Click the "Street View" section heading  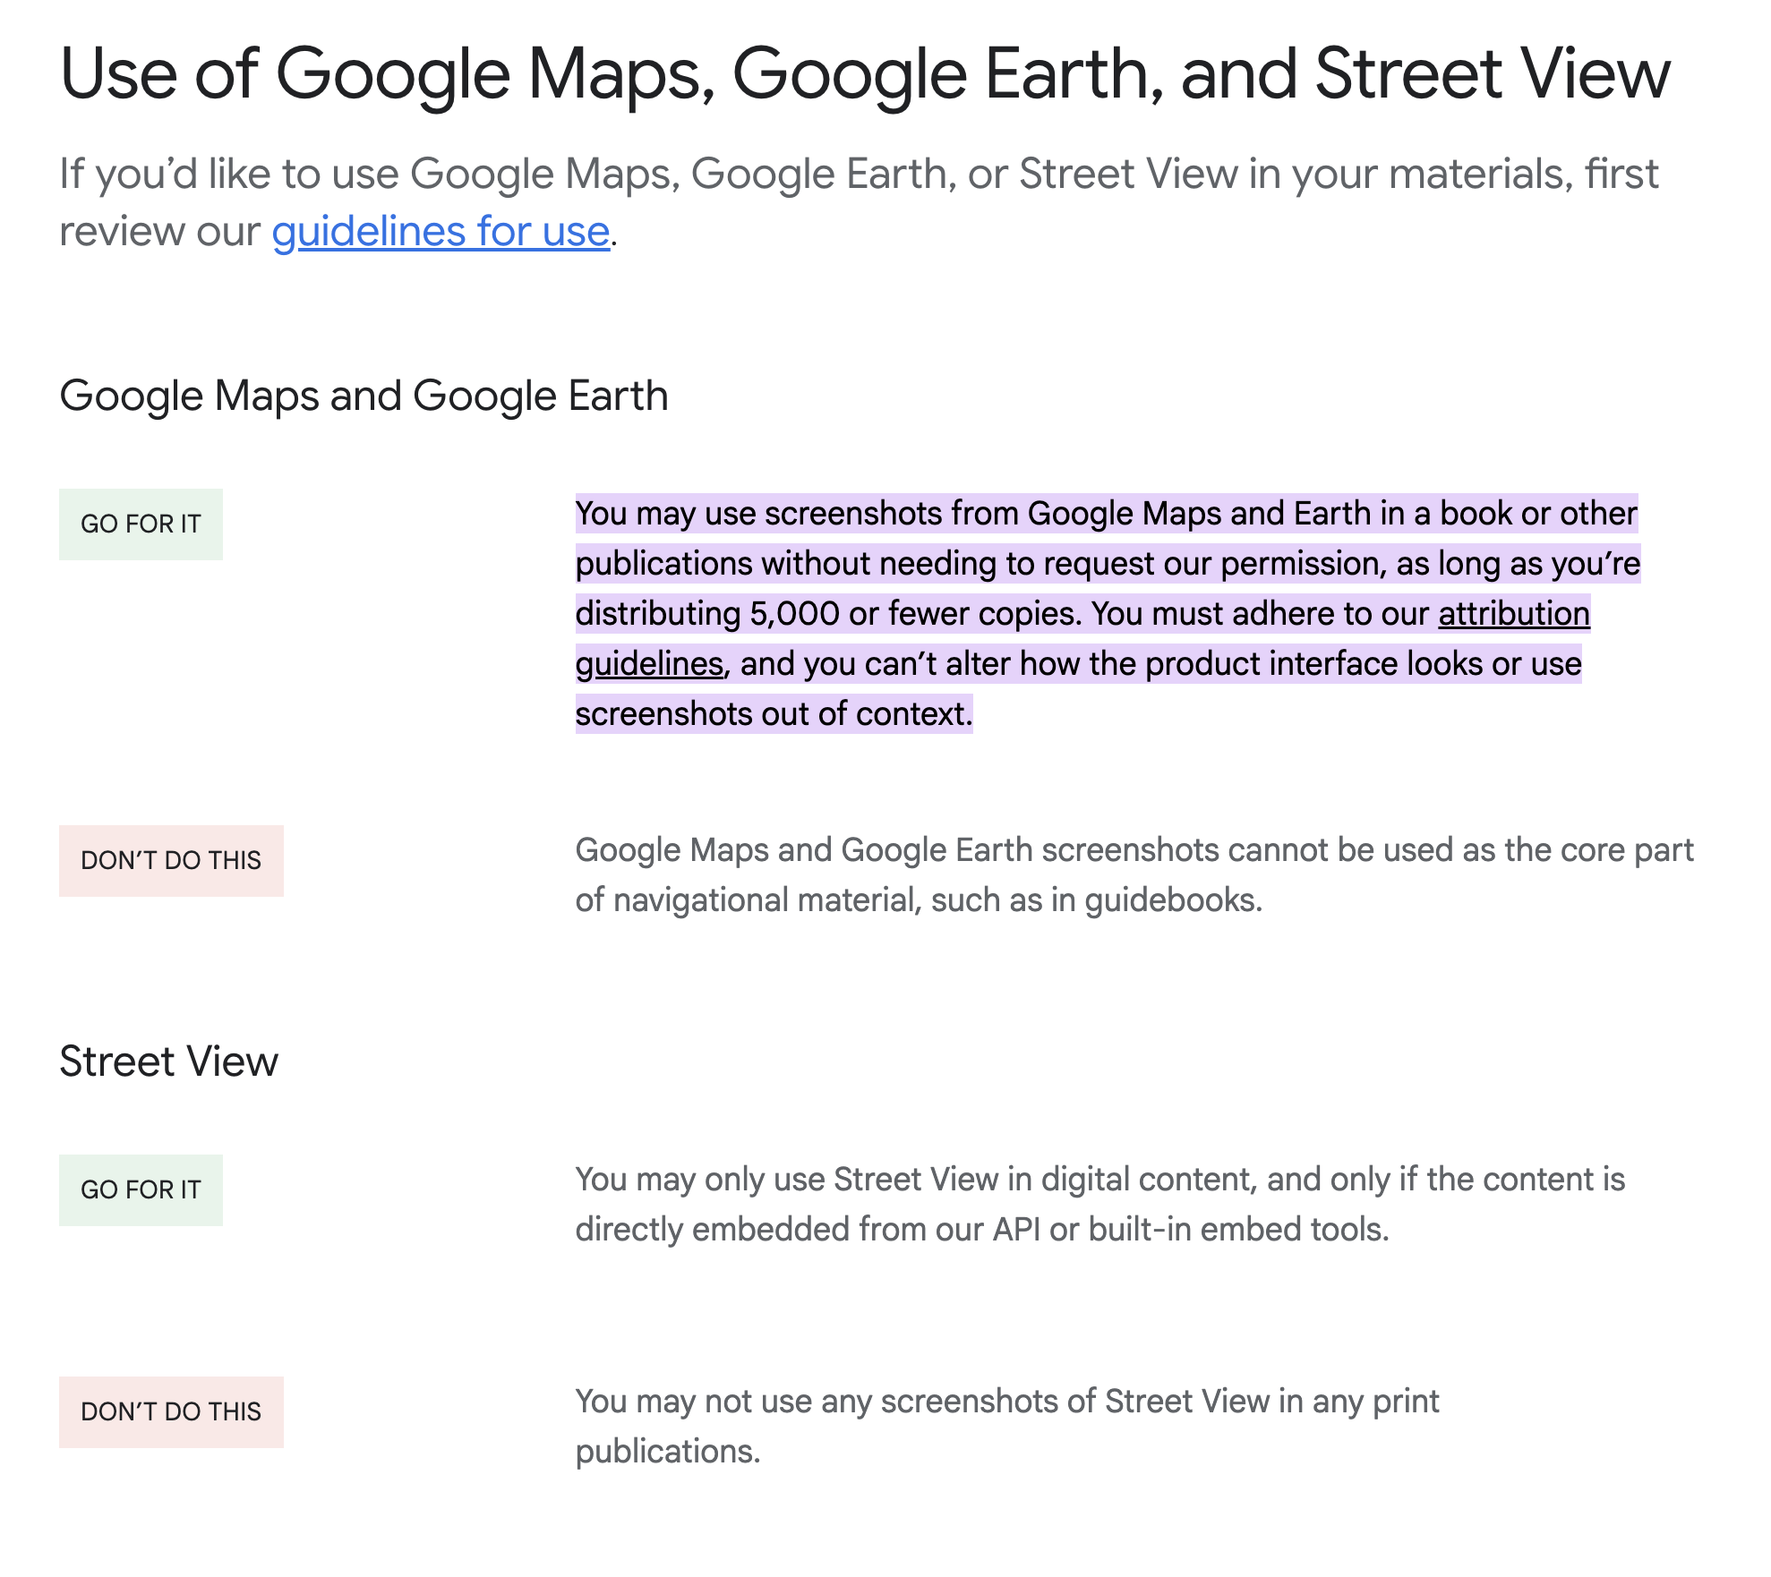[x=168, y=1061]
